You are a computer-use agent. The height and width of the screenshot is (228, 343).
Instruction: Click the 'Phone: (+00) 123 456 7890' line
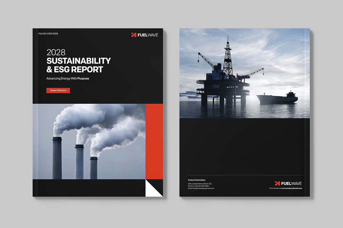click(x=198, y=186)
